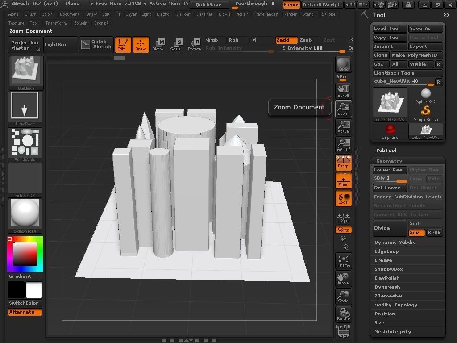Image resolution: width=457 pixels, height=343 pixels.
Task: Open Projection Master
Action: tap(25, 45)
